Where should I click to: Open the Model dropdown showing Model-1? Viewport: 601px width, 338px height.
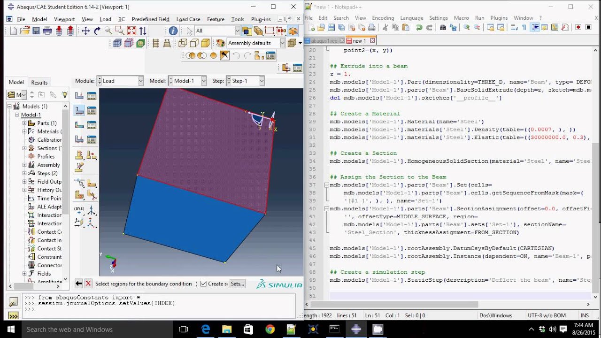tap(187, 81)
